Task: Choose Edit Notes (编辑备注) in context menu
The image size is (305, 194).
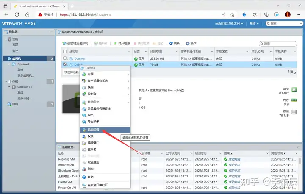Action: point(105,143)
